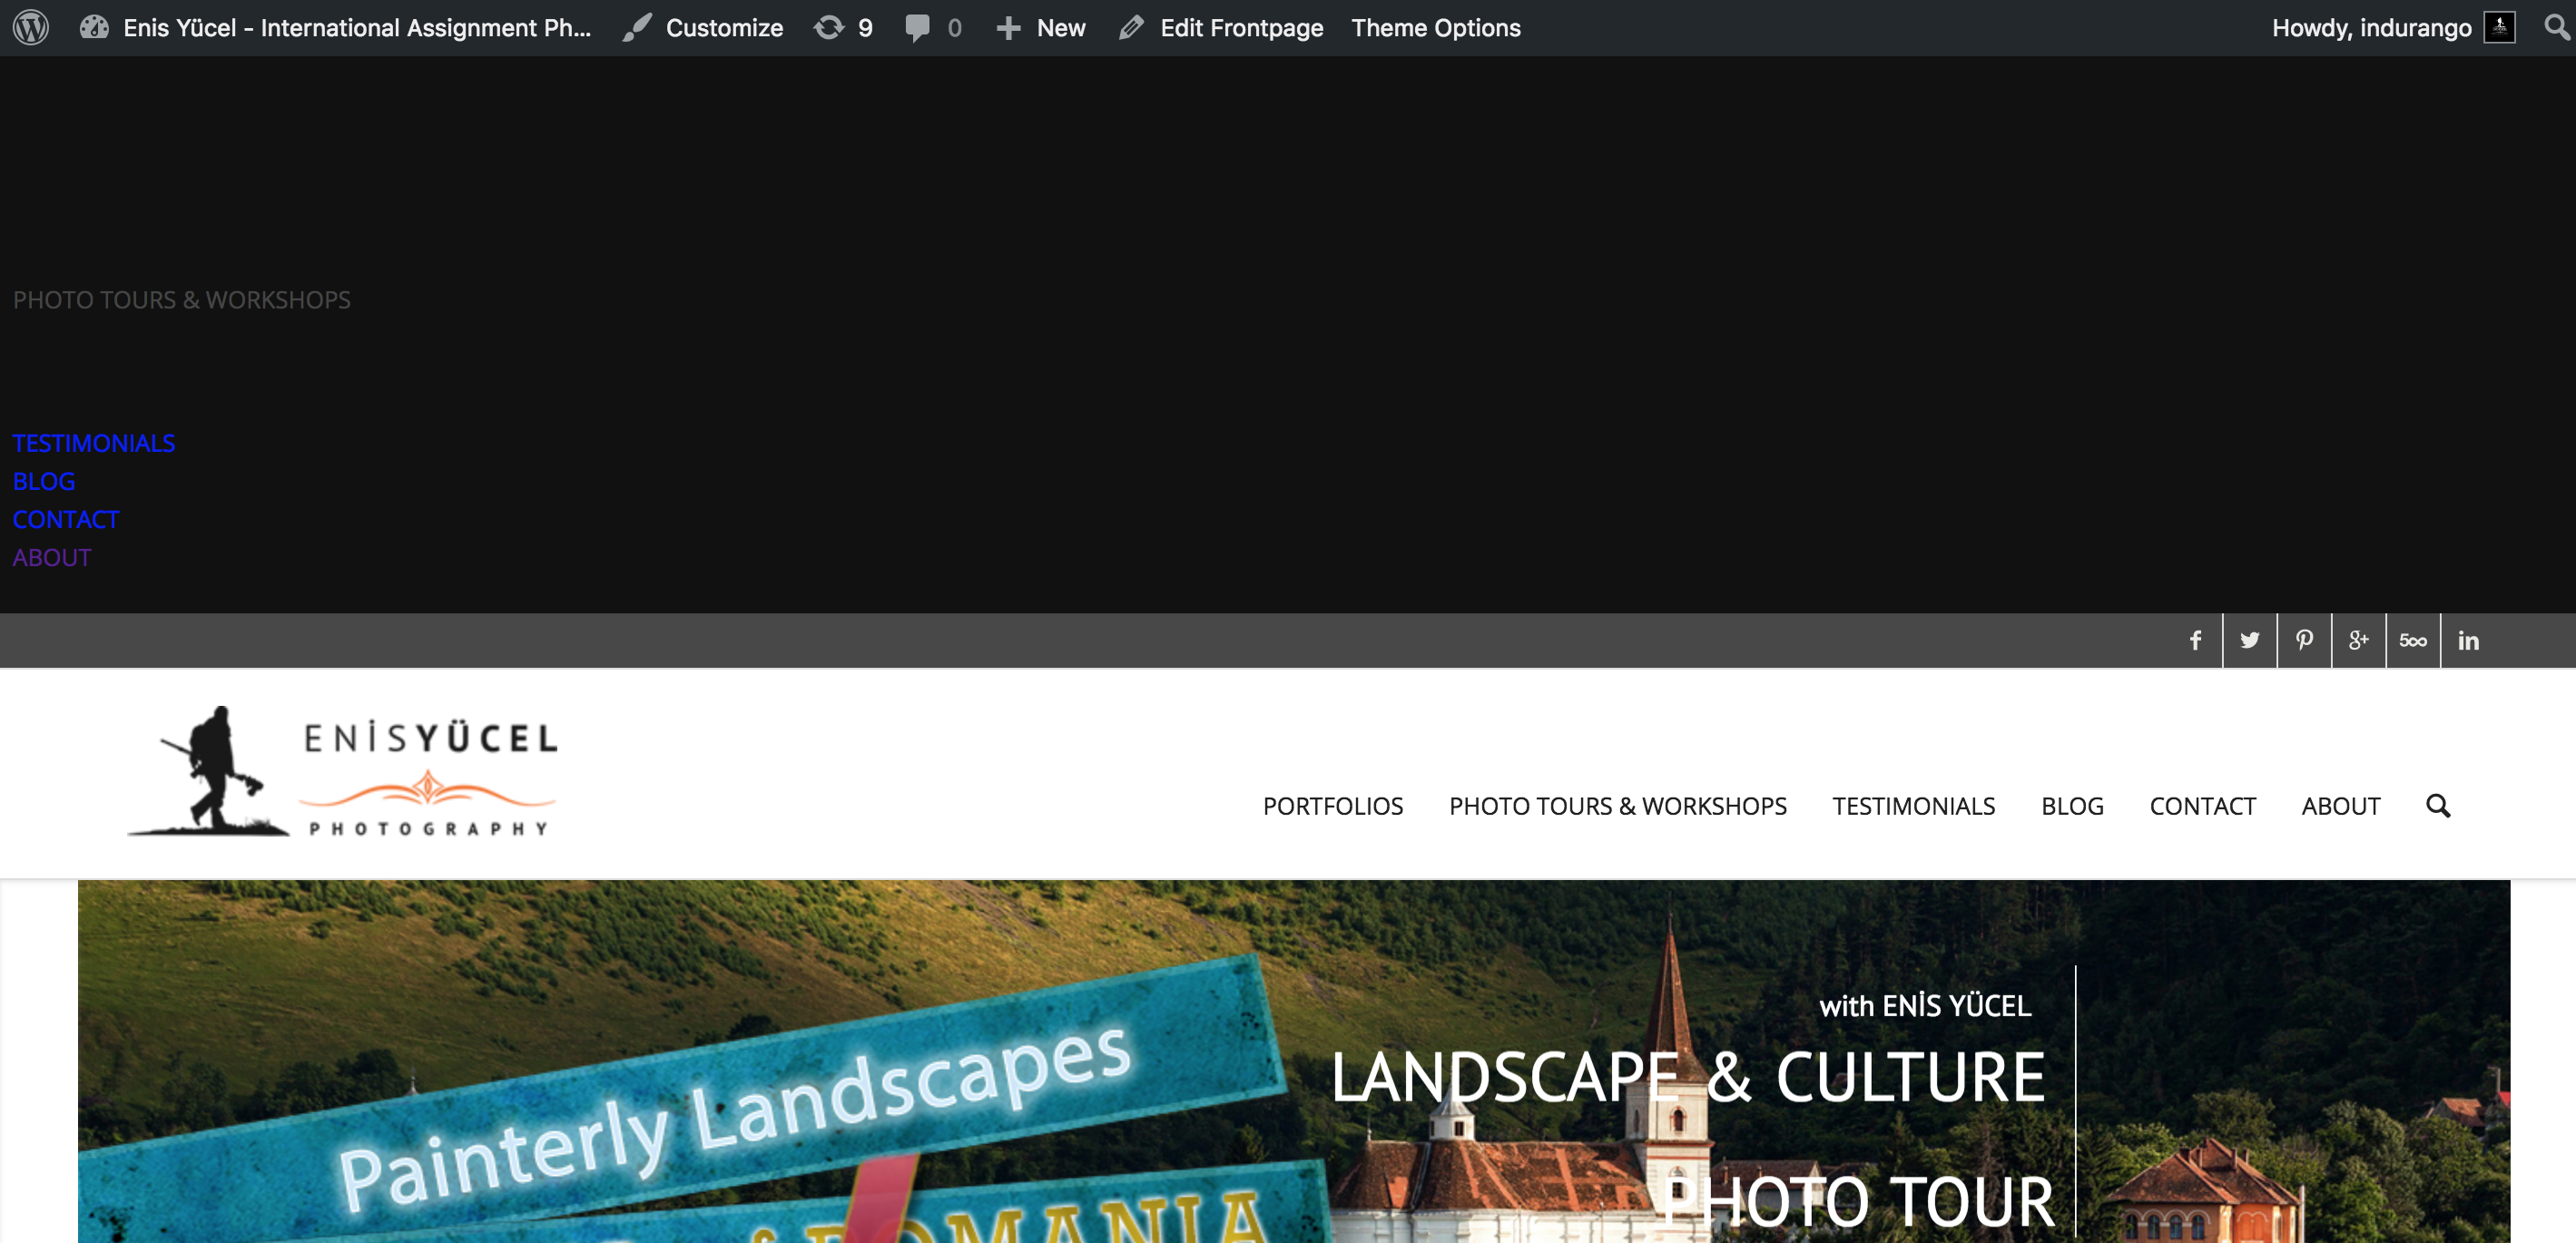Click the ABOUT navigation tab
2576x1243 pixels.
point(2339,805)
